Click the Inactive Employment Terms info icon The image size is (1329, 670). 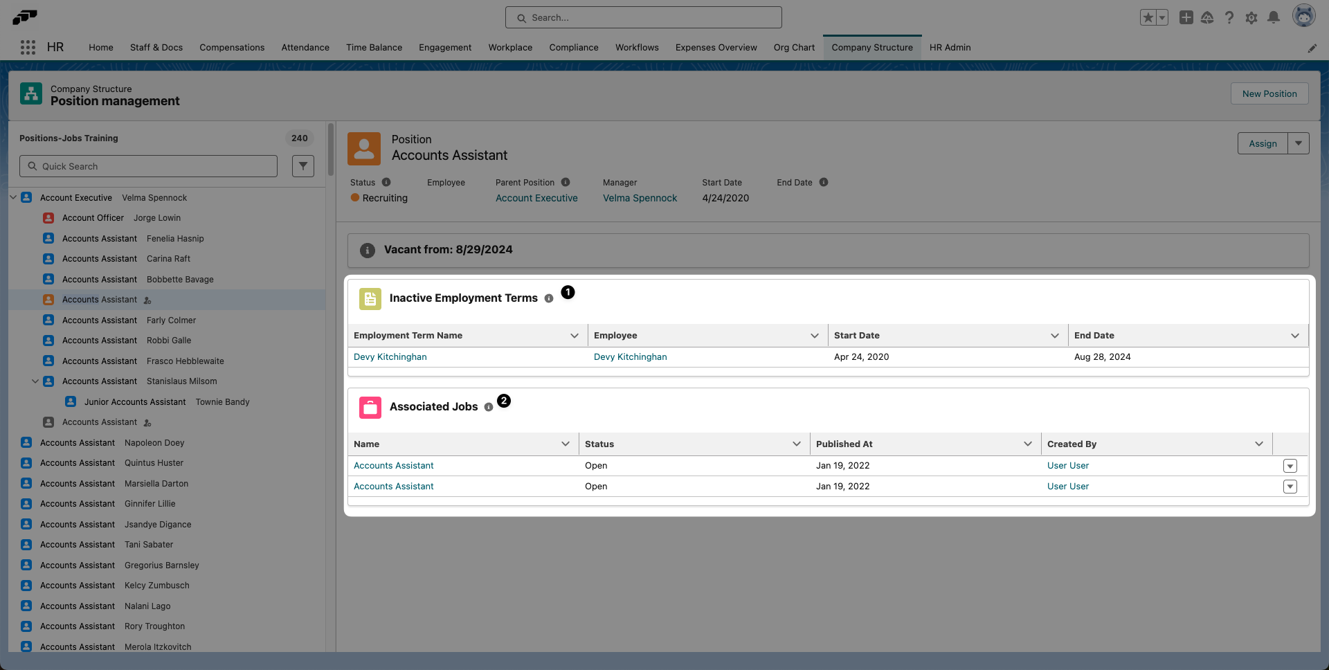click(x=550, y=298)
